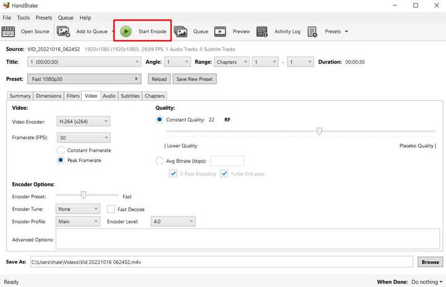Switch to the Audio tab
The width and height of the screenshot is (446, 287).
[109, 96]
